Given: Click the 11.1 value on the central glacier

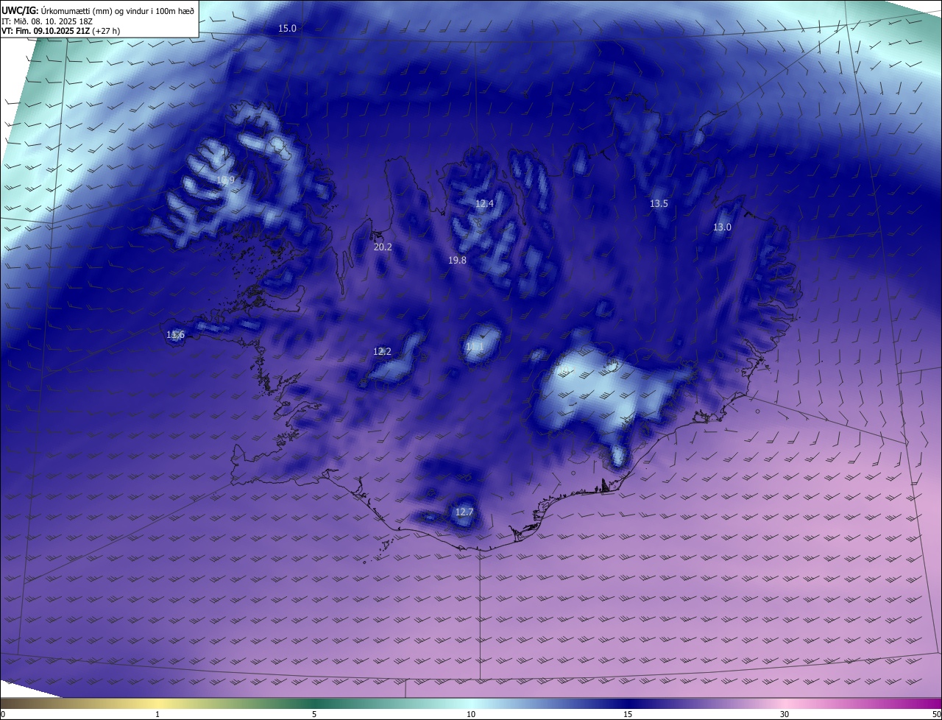Looking at the screenshot, I should click(x=475, y=346).
